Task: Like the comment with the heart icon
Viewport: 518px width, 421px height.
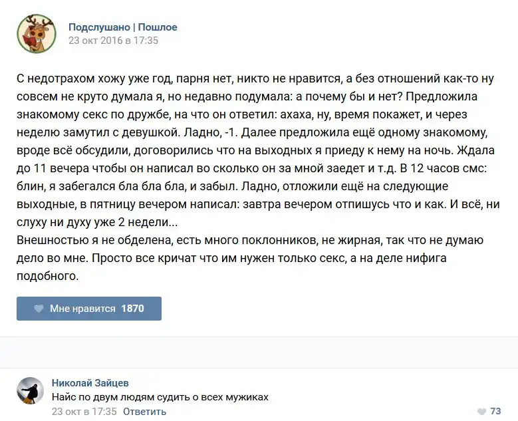Action: pyautogui.click(x=481, y=412)
